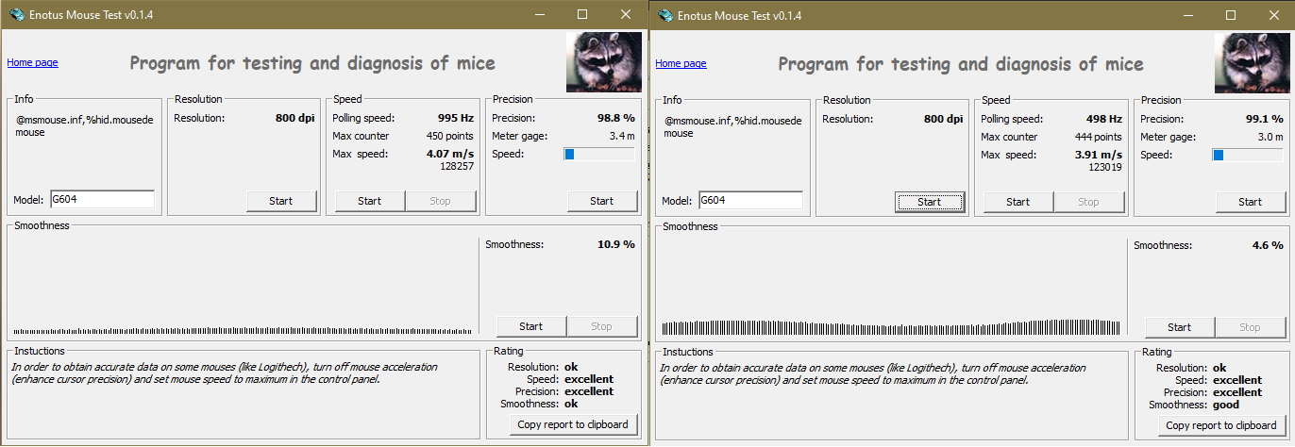Start Speed test in left window
This screenshot has width=1295, height=447.
tap(369, 200)
